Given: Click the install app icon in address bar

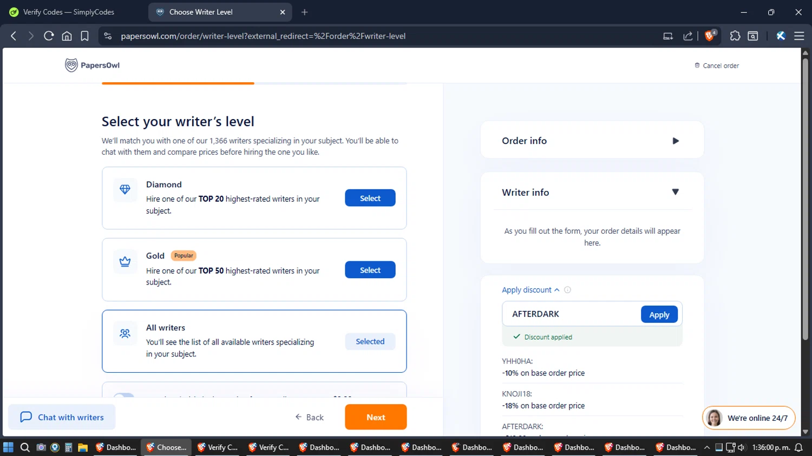Looking at the screenshot, I should [668, 36].
